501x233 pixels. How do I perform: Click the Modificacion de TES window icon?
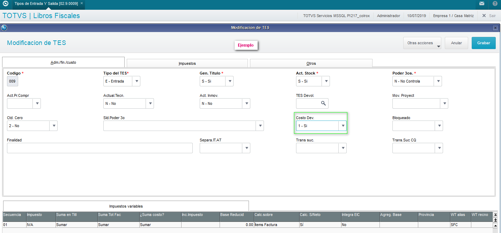[x=4, y=28]
